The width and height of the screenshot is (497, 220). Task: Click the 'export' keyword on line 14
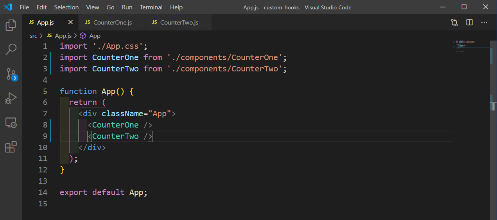(74, 192)
